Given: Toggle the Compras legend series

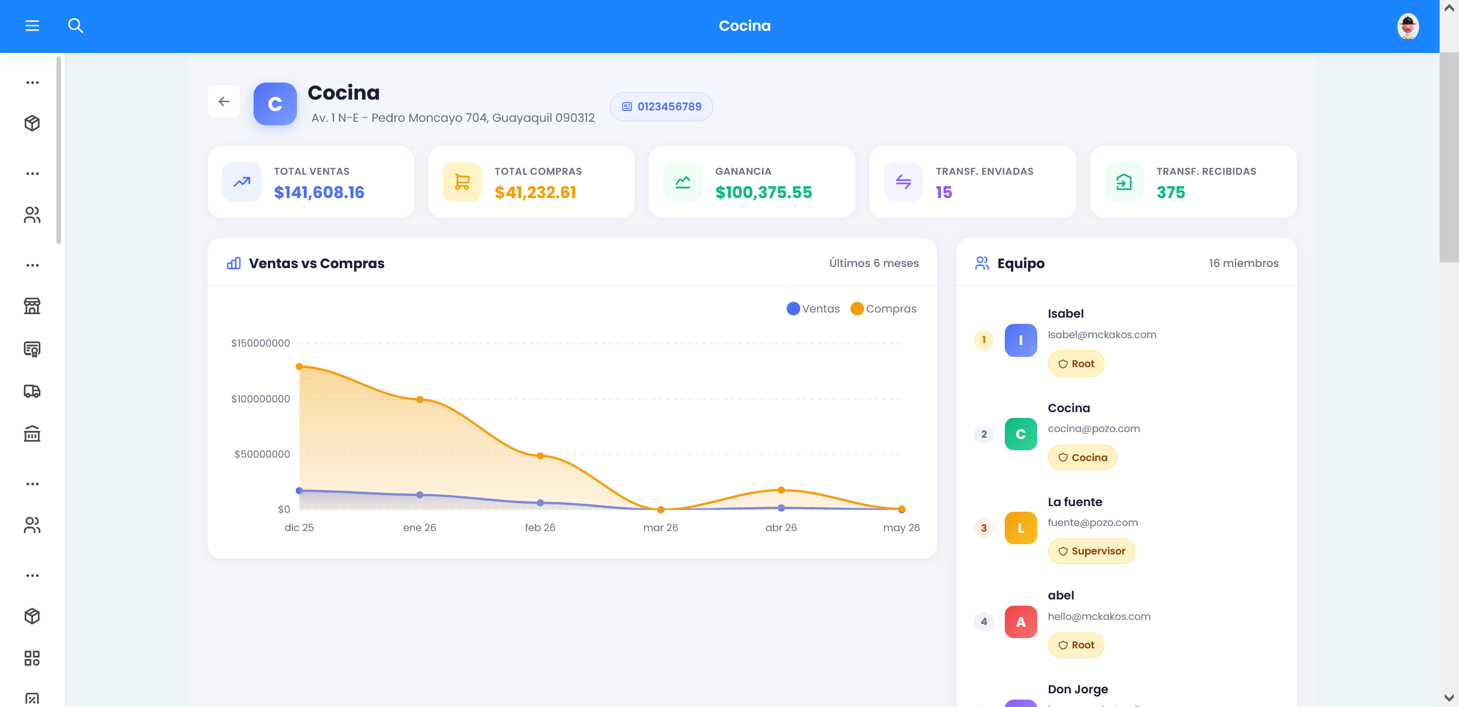Looking at the screenshot, I should tap(883, 309).
